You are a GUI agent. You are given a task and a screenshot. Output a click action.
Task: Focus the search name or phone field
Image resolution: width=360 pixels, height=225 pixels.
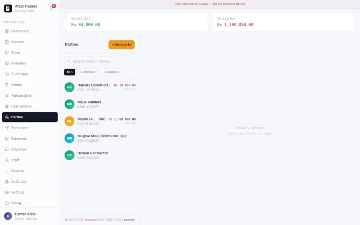pos(100,61)
